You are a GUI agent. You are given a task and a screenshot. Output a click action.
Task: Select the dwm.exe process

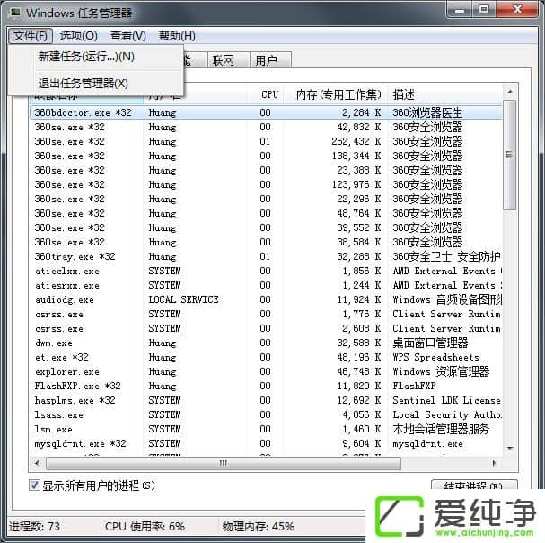[x=267, y=343]
